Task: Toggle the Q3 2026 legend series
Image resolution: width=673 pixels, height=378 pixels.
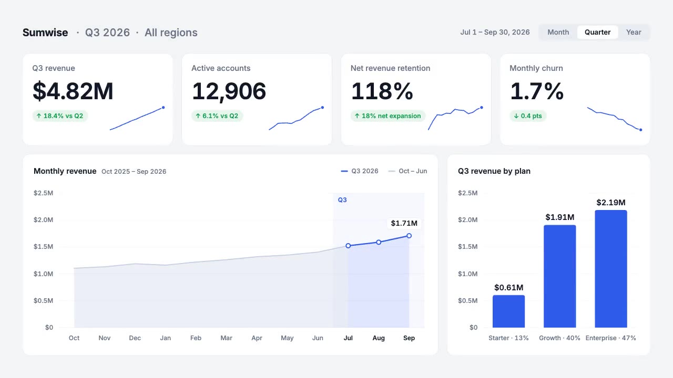Action: tap(360, 171)
